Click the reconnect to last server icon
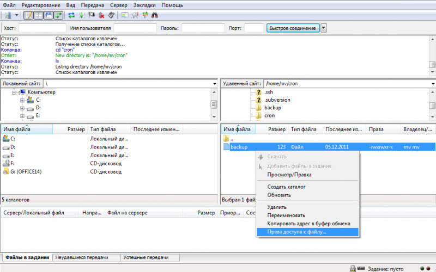Image resolution: width=436 pixels, height=272 pixels. 111,15
